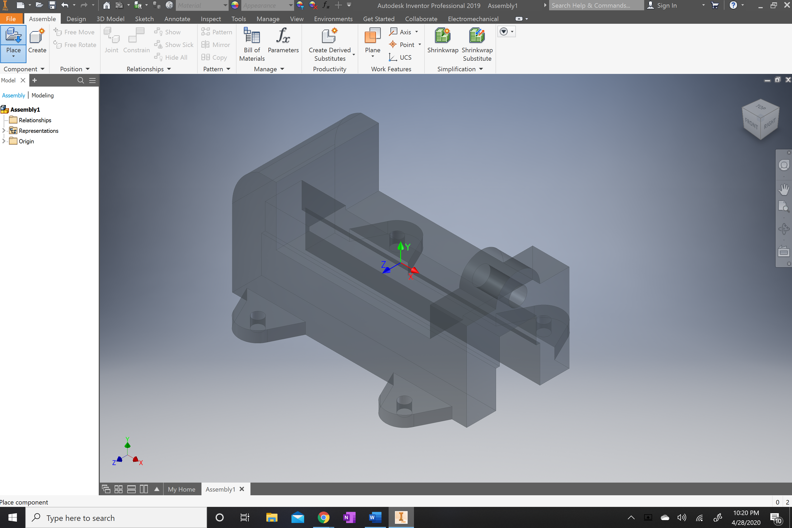This screenshot has width=792, height=528.
Task: Switch to the Design ribbon tab
Action: coord(76,19)
